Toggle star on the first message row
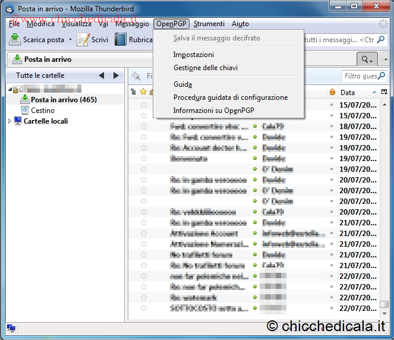The width and height of the screenshot is (394, 340). click(x=143, y=105)
